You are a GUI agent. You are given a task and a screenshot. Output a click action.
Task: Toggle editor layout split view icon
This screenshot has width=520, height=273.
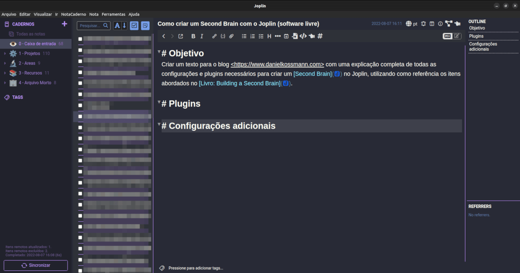432,24
